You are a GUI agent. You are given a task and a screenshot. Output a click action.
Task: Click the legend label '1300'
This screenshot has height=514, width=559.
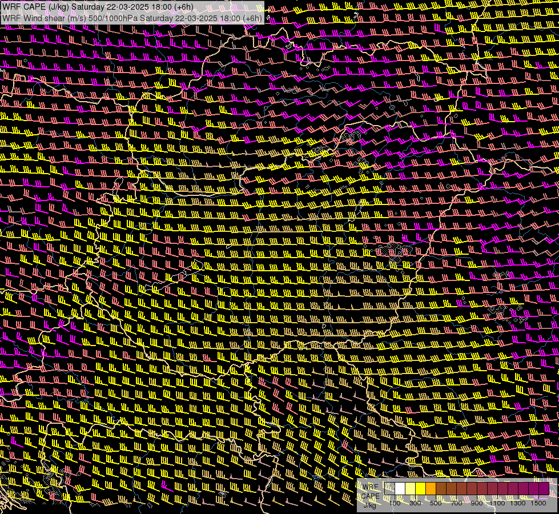click(518, 503)
